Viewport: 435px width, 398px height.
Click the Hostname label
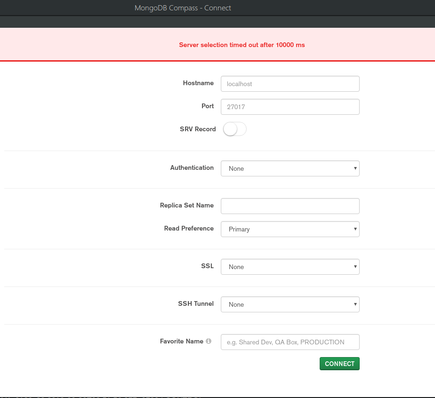coord(198,83)
